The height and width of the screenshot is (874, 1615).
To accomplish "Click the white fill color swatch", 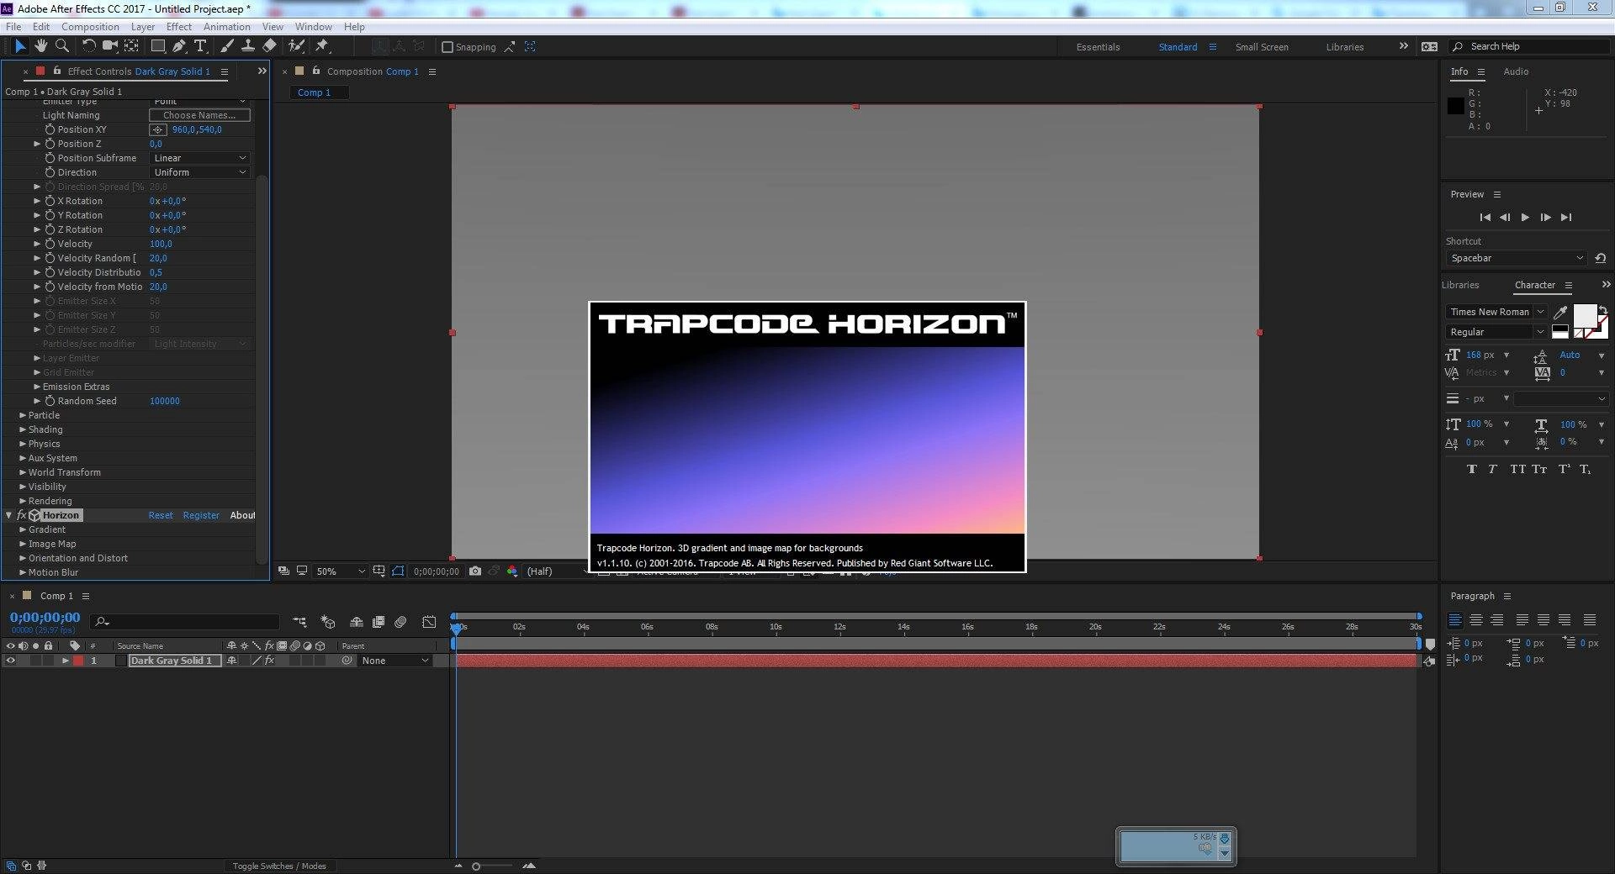I will [1585, 316].
